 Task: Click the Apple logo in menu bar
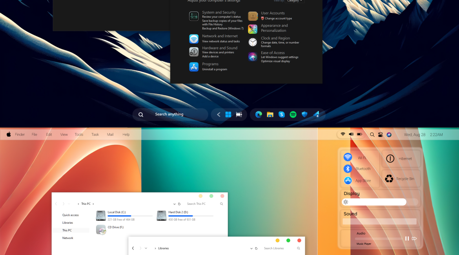(x=9, y=135)
